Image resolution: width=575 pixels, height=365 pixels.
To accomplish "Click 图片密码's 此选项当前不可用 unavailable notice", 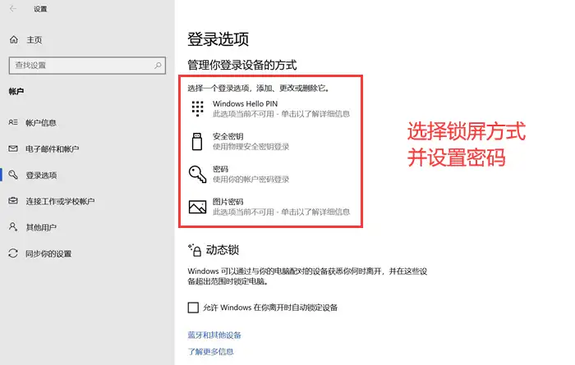I will pyautogui.click(x=281, y=212).
